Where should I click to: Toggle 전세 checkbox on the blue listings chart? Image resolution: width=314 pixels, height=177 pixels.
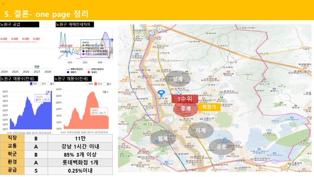point(40,84)
